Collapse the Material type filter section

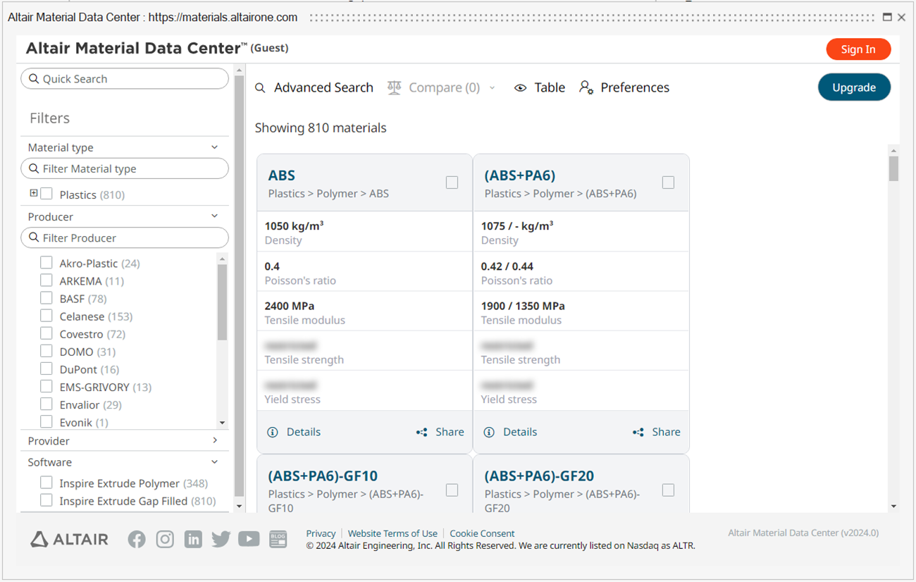coord(214,147)
